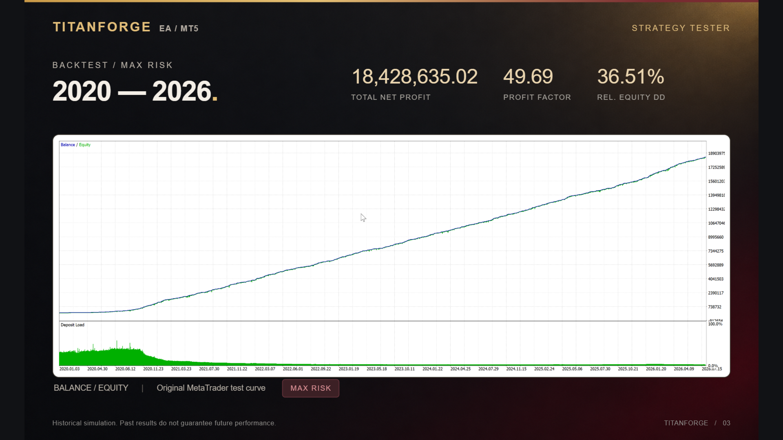Select the 49.69 profit factor value
This screenshot has width=783, height=440.
pyautogui.click(x=528, y=77)
